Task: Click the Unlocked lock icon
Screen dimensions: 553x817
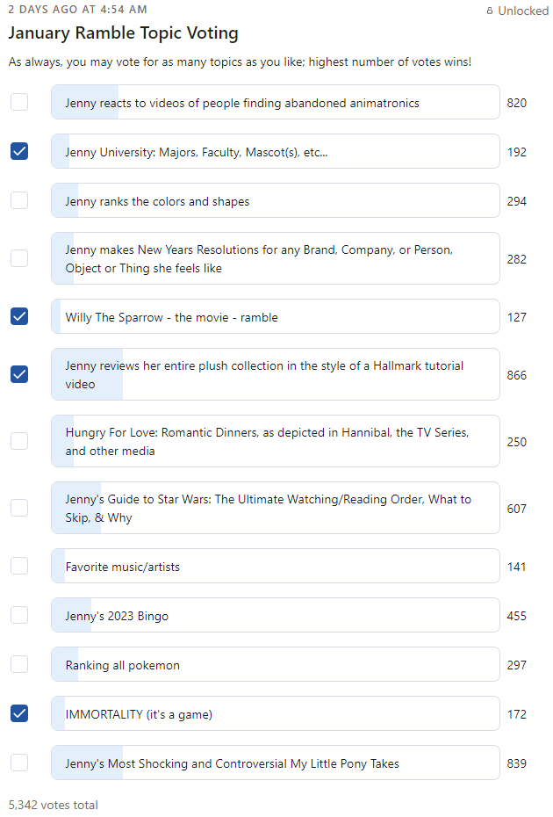Action: tap(490, 11)
